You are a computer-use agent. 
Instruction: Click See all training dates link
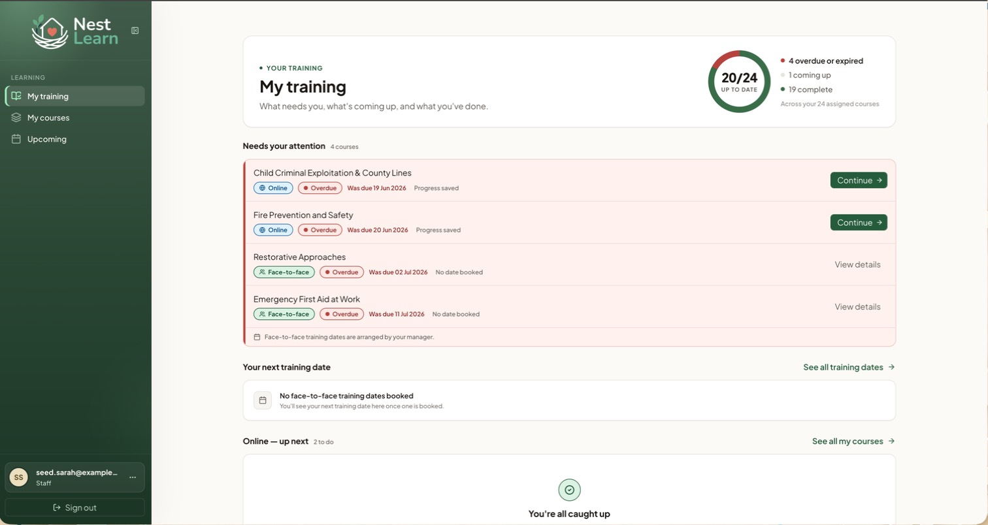(849, 367)
